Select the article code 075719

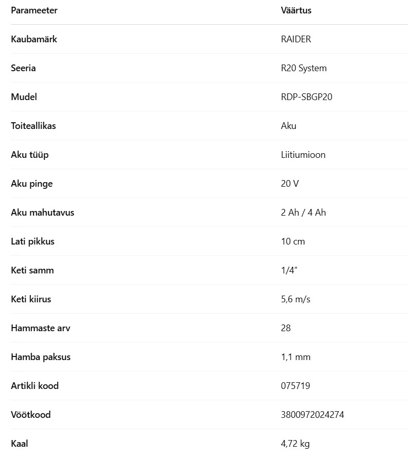(296, 386)
